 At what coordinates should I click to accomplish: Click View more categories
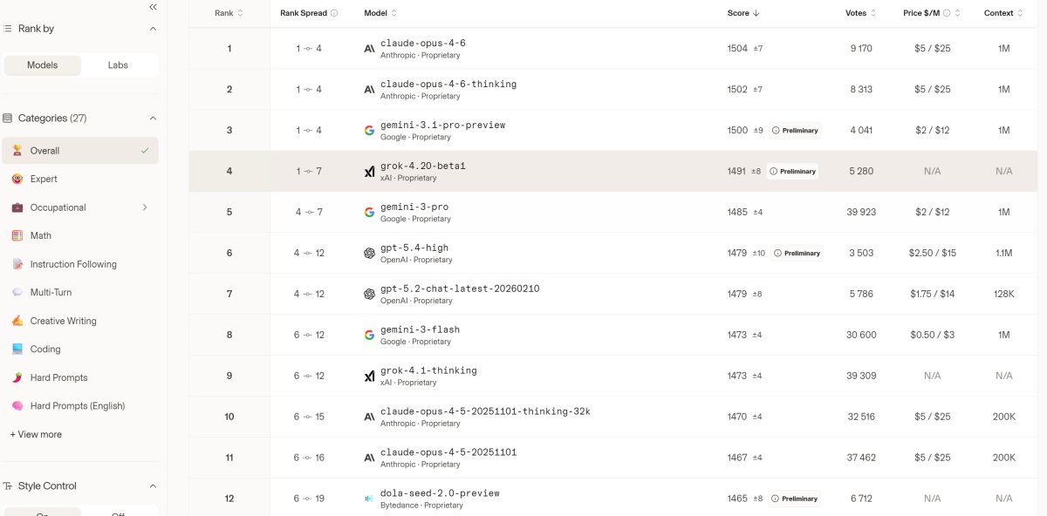[x=36, y=434]
